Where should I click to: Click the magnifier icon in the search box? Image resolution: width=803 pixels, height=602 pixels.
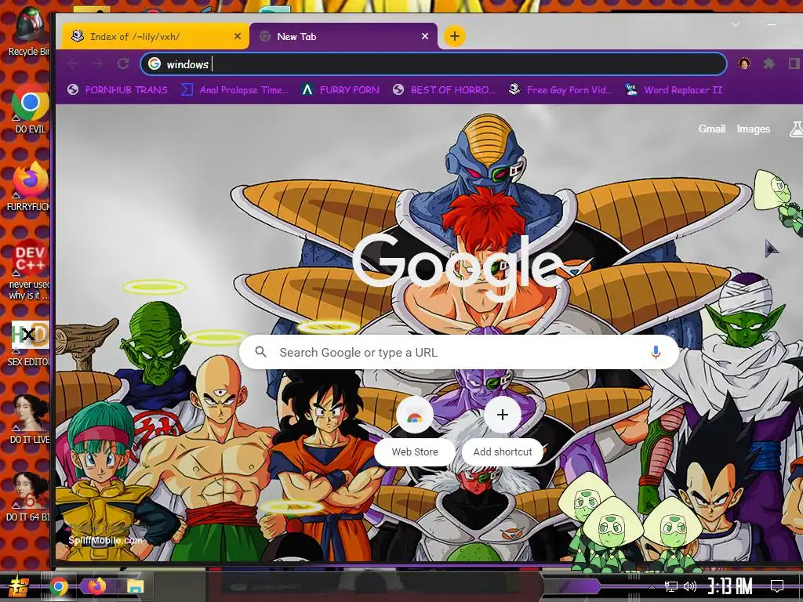(260, 352)
